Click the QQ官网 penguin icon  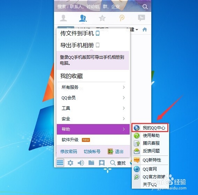137,169
